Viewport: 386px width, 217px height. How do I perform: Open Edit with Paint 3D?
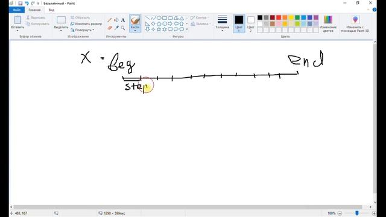[355, 24]
